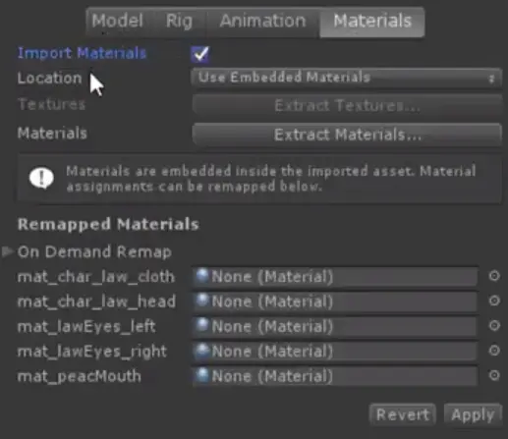Click the Apply button
The height and width of the screenshot is (439, 508).
point(473,414)
